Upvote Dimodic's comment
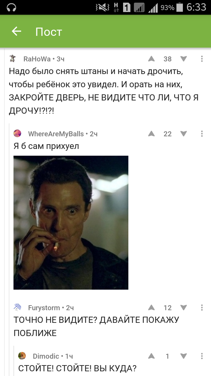The width and height of the screenshot is (211, 376). tap(151, 356)
